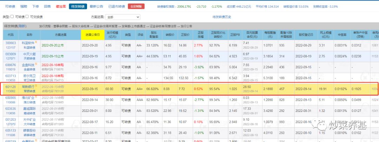Click the 申购代码 754713 text
The image size is (379, 142).
(x=53, y=80)
